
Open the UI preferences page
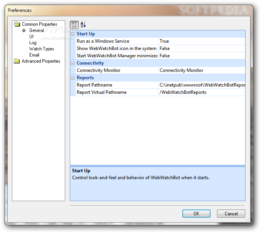point(31,37)
